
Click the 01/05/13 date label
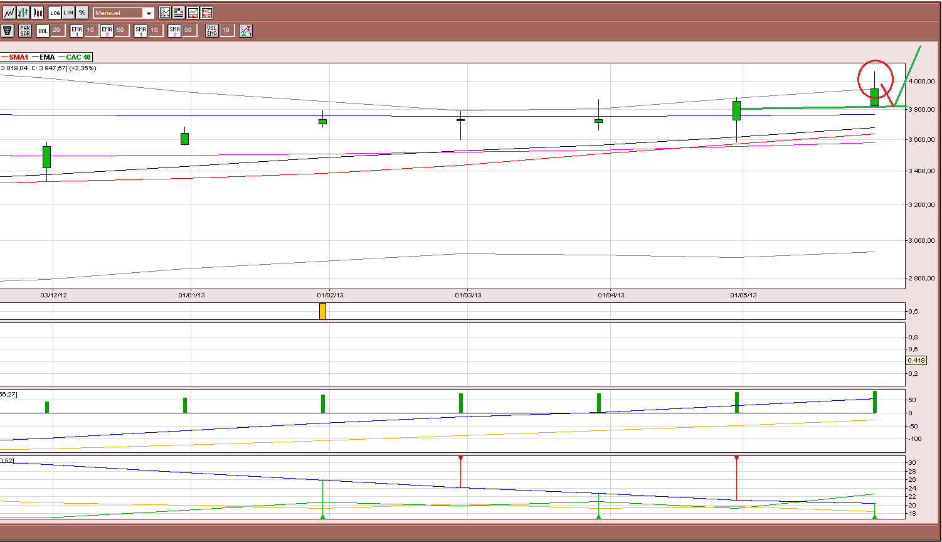743,295
